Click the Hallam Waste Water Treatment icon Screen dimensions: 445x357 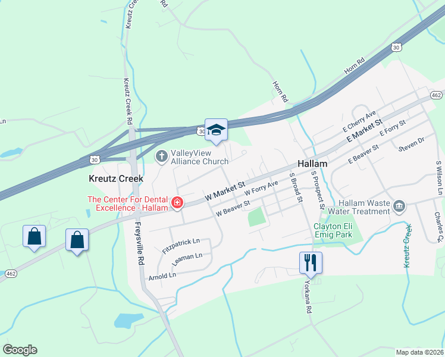[399, 206]
